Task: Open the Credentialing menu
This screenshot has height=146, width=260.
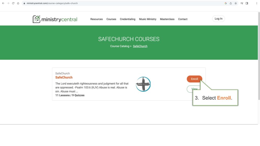Action: click(127, 19)
